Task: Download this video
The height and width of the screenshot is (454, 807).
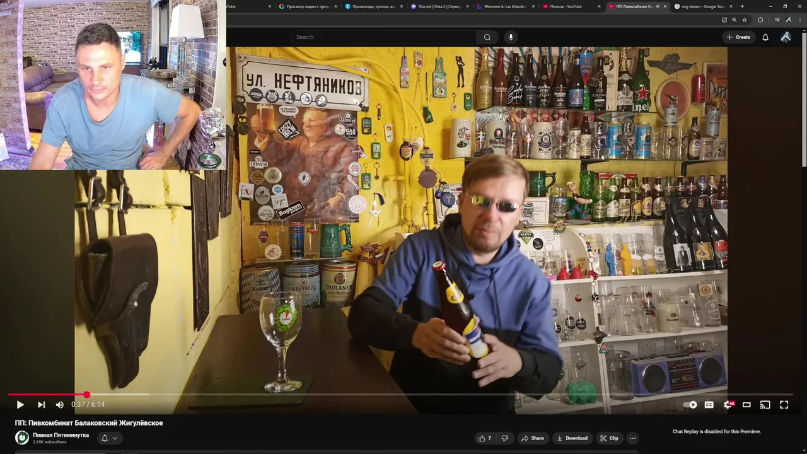Action: (572, 438)
